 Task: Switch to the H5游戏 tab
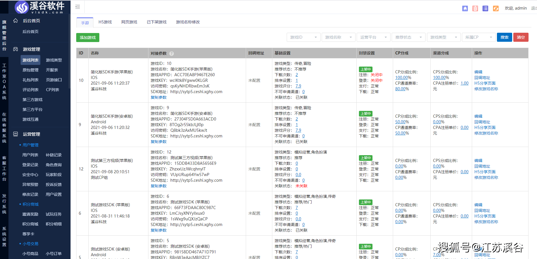coord(105,22)
